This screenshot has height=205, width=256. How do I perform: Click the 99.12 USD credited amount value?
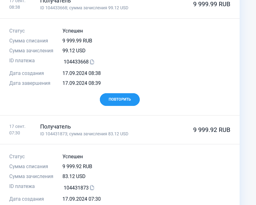pos(74,50)
